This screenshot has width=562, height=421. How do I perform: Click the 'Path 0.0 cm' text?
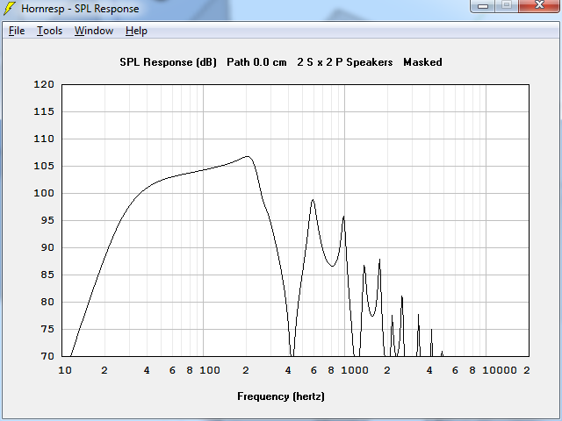point(256,62)
